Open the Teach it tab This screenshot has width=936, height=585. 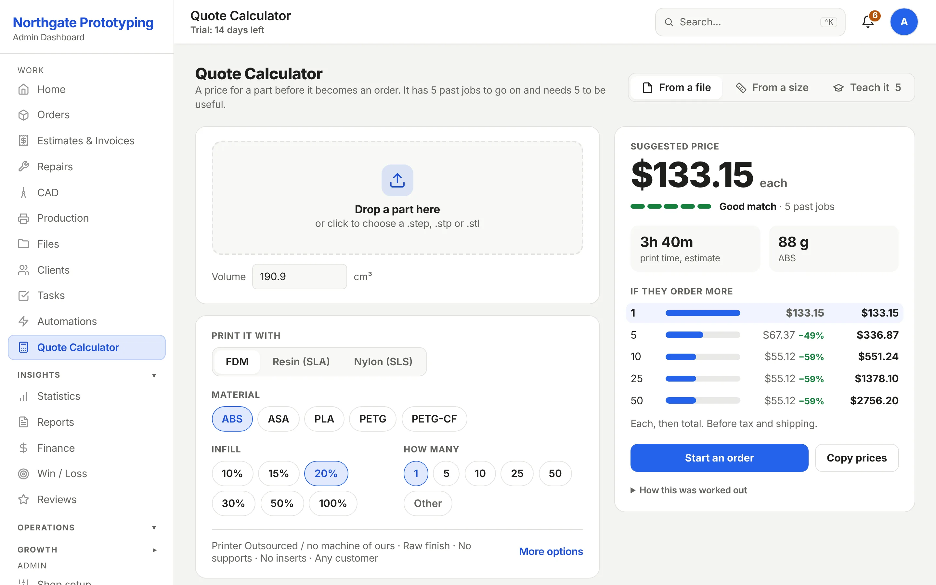pos(867,88)
